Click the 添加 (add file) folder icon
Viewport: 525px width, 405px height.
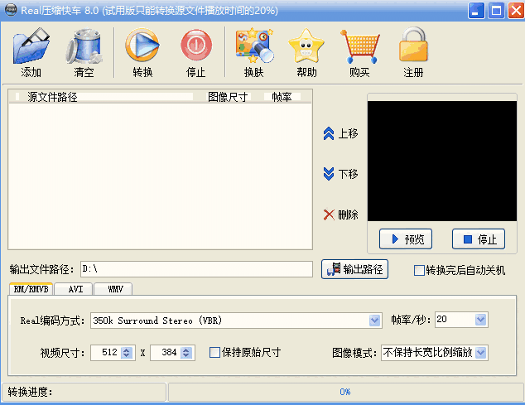click(x=31, y=46)
